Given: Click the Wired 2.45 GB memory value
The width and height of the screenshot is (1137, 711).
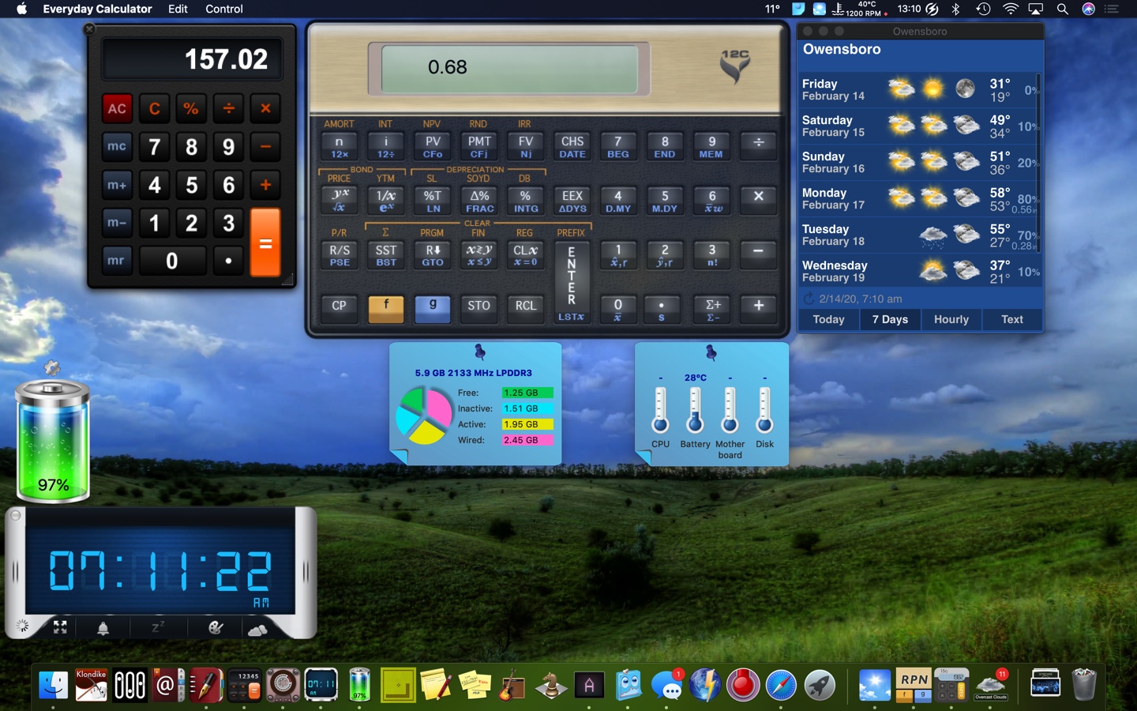Looking at the screenshot, I should coord(527,440).
